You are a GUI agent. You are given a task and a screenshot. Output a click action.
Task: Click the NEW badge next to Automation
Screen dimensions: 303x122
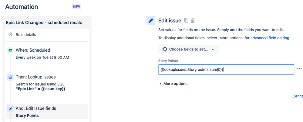coord(76,7)
